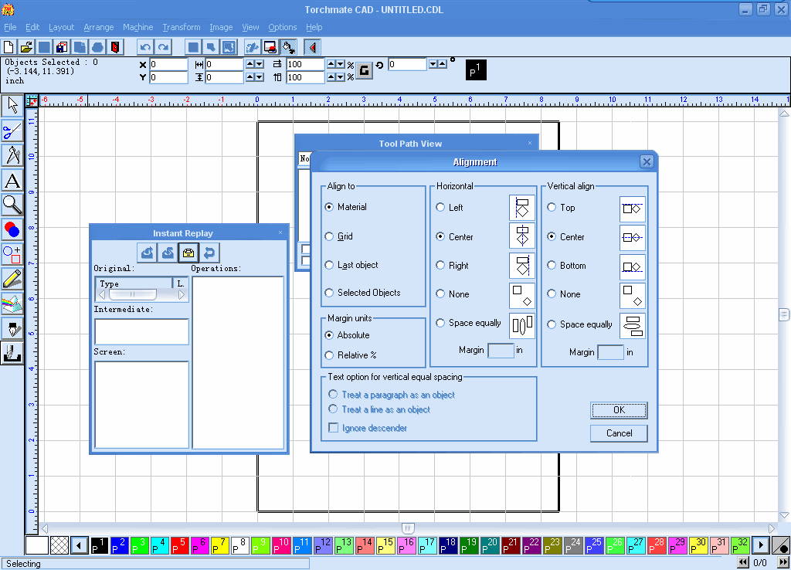The height and width of the screenshot is (570, 791).
Task: Select the scissors cut tool
Action: tap(12, 131)
